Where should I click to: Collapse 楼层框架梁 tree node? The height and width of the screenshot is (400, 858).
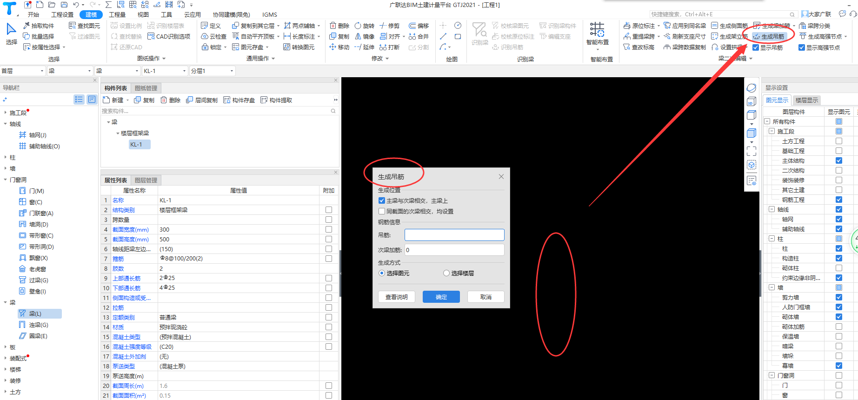pyautogui.click(x=118, y=133)
